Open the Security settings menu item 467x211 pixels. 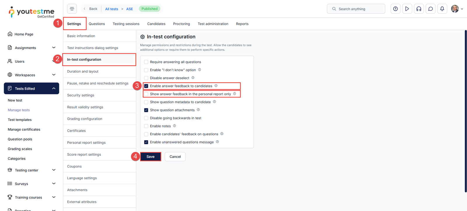[81, 95]
